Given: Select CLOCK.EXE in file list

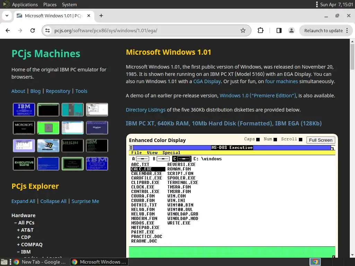Looking at the screenshot, I should point(142,187).
